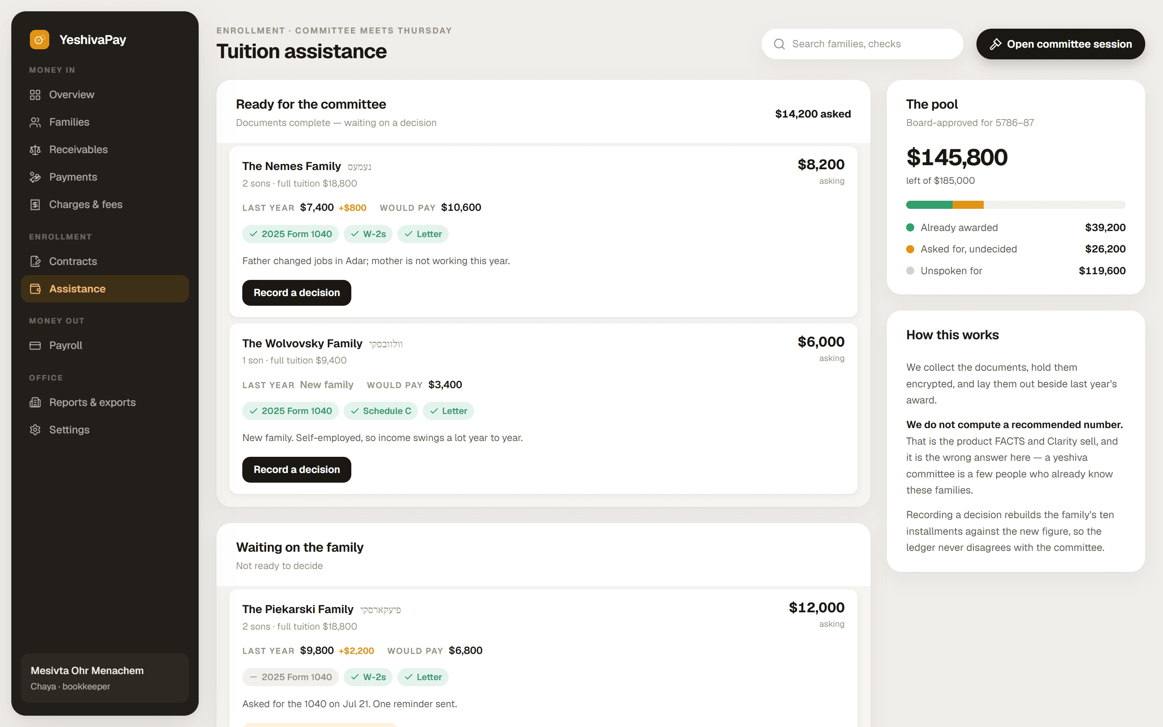The width and height of the screenshot is (1163, 727).
Task: Click the orange Asked for, undecided dot
Action: [910, 249]
